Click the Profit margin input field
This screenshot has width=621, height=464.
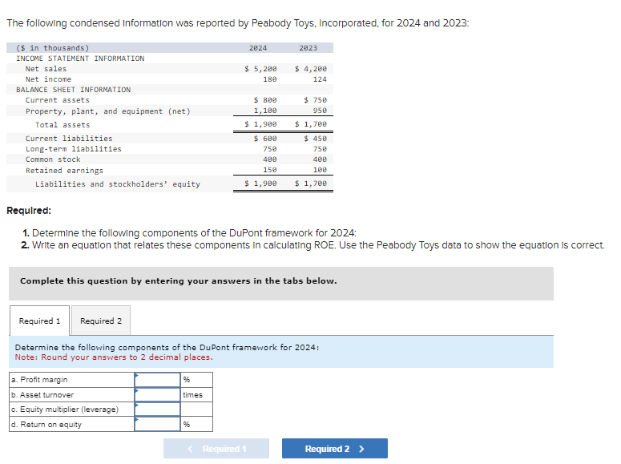click(x=158, y=380)
